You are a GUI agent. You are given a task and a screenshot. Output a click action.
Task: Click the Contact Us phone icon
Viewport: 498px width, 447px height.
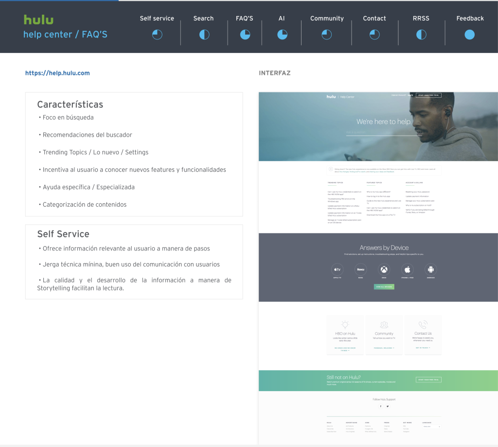[423, 324]
